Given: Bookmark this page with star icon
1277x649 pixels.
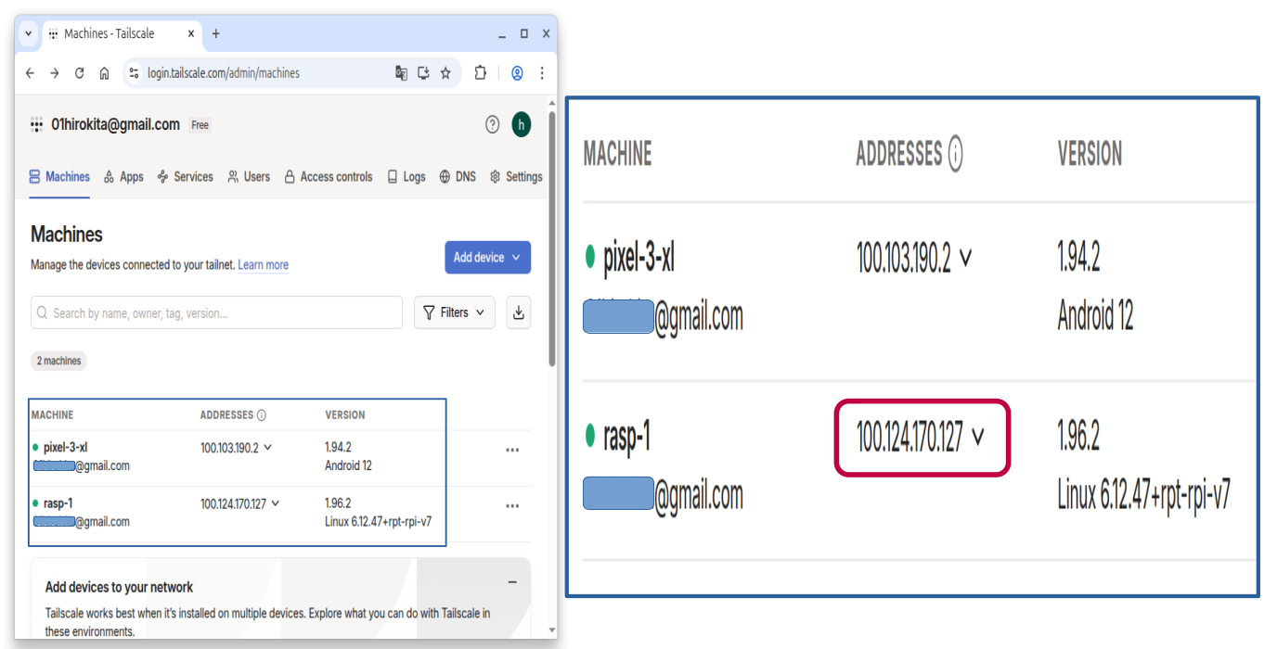Looking at the screenshot, I should coord(445,73).
